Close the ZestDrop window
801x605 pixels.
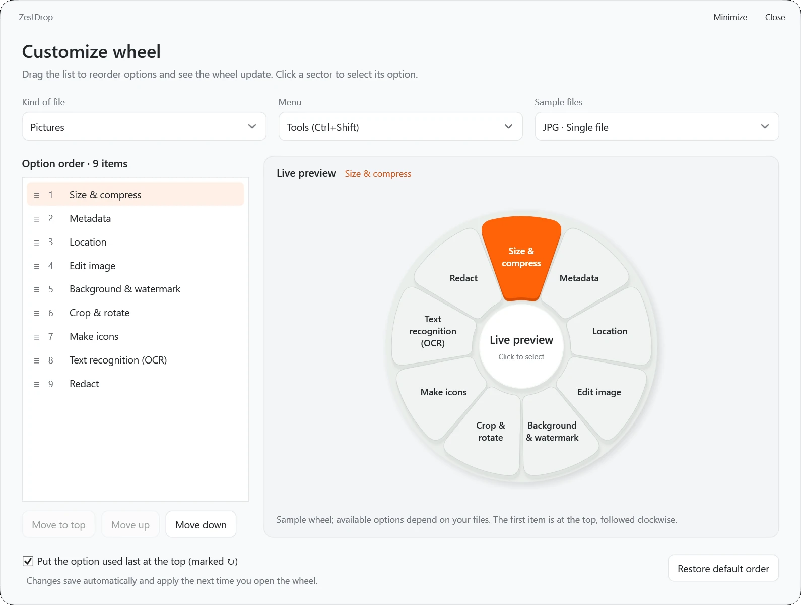[x=775, y=17]
